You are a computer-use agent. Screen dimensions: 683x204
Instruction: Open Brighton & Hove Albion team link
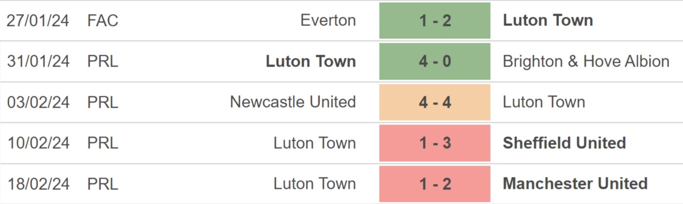[x=586, y=61]
